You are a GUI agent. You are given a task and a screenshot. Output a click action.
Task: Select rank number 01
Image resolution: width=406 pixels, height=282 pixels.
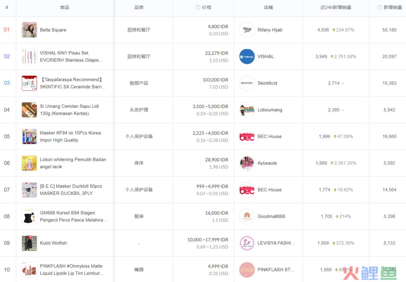[x=7, y=30]
